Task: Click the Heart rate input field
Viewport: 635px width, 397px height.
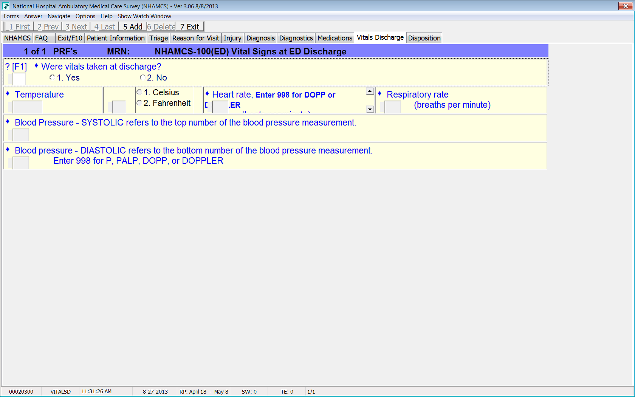Action: 220,107
